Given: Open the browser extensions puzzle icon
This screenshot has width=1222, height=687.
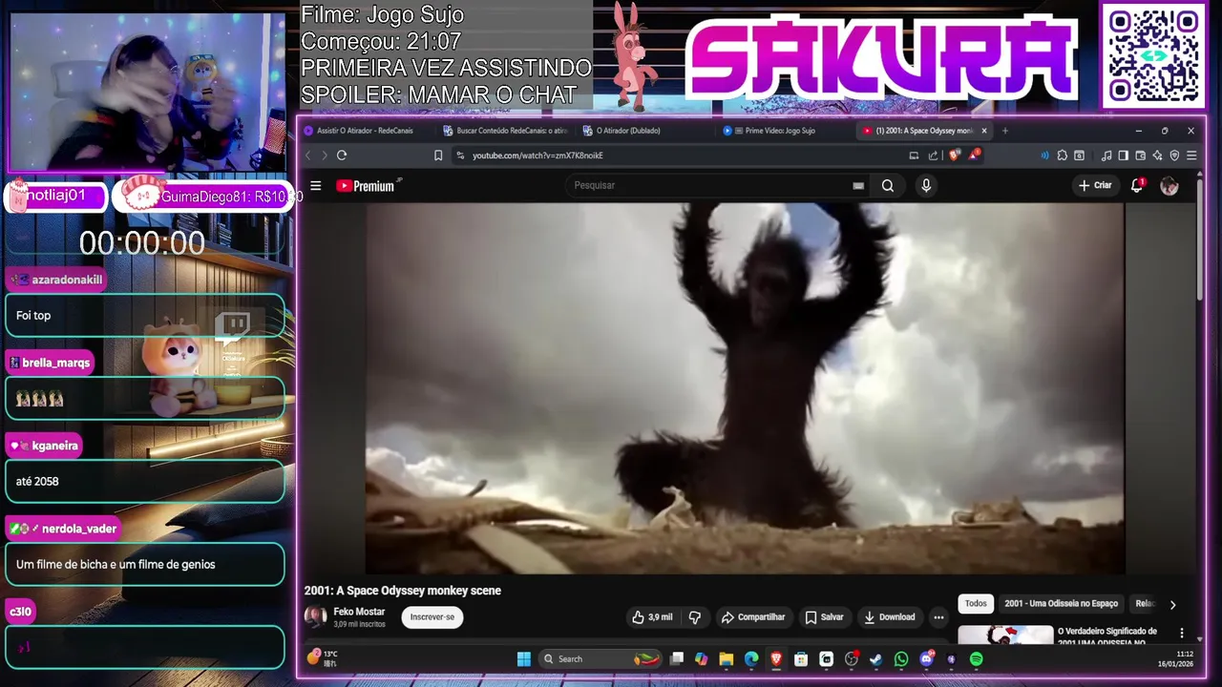Looking at the screenshot, I should point(1062,156).
